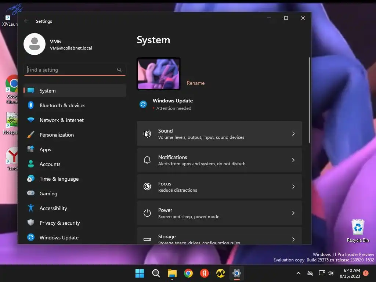376x282 pixels.
Task: Open Notifications alerts settings
Action: click(x=220, y=160)
